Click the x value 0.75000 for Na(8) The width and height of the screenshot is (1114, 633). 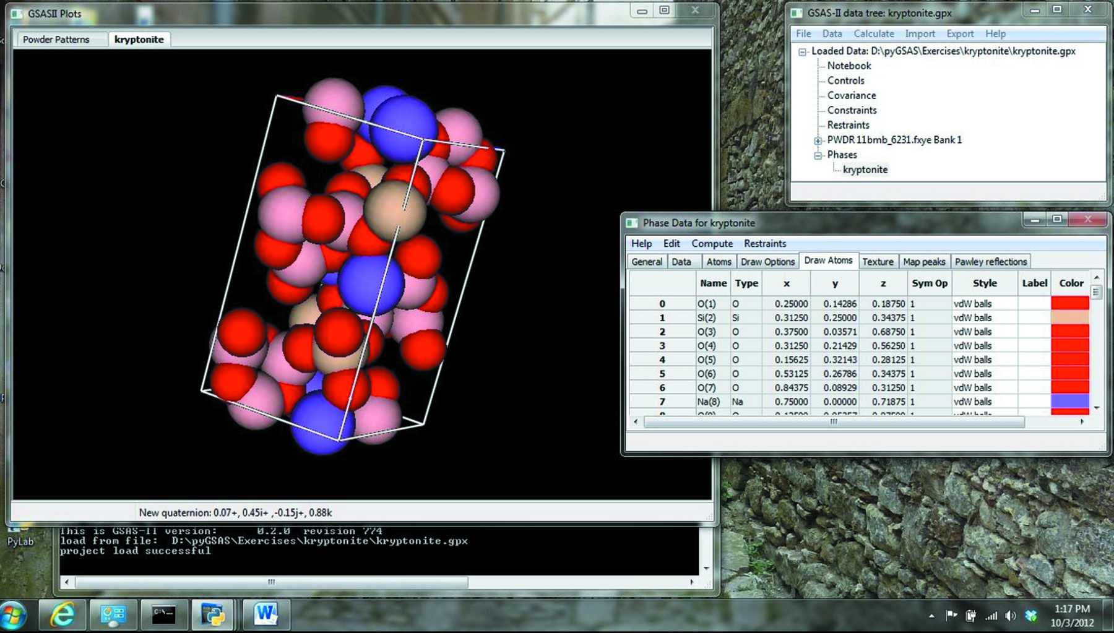coord(786,402)
